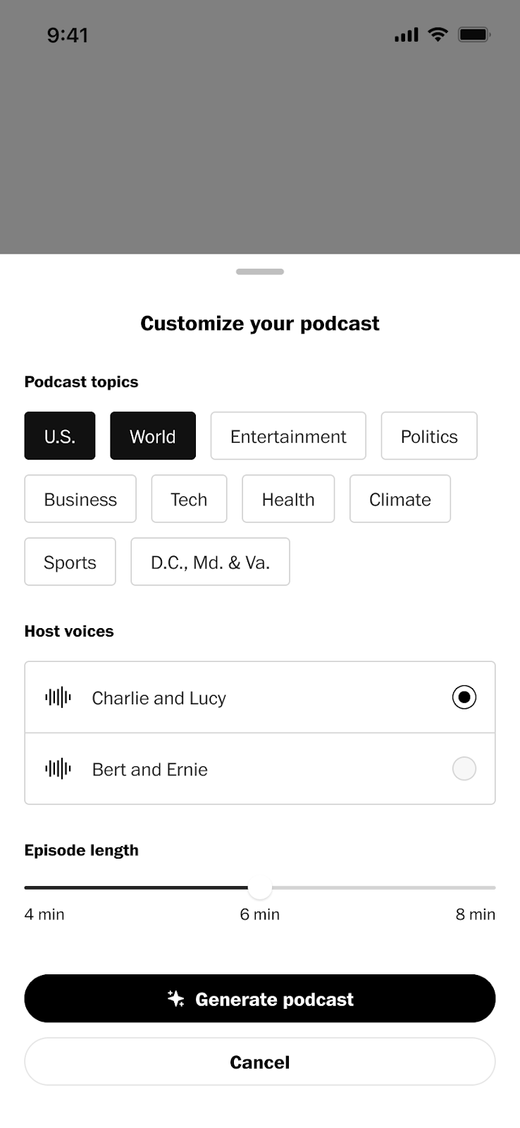Select the Climate topic chip
The image size is (520, 1128).
pyautogui.click(x=400, y=499)
